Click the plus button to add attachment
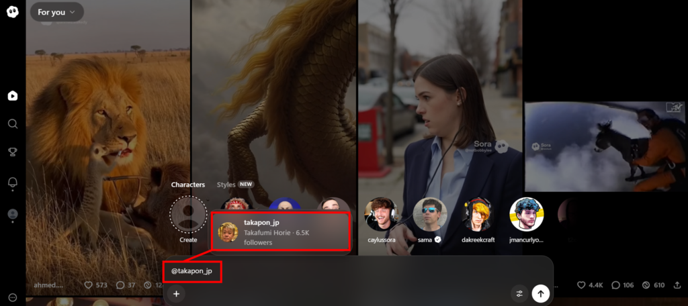 pyautogui.click(x=176, y=293)
